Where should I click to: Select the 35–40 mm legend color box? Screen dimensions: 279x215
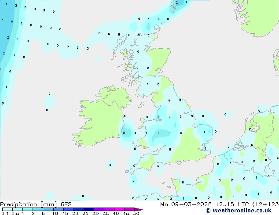[x=109, y=209]
